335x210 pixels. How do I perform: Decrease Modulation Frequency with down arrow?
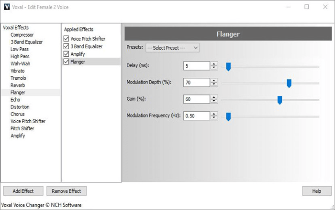tap(214, 117)
